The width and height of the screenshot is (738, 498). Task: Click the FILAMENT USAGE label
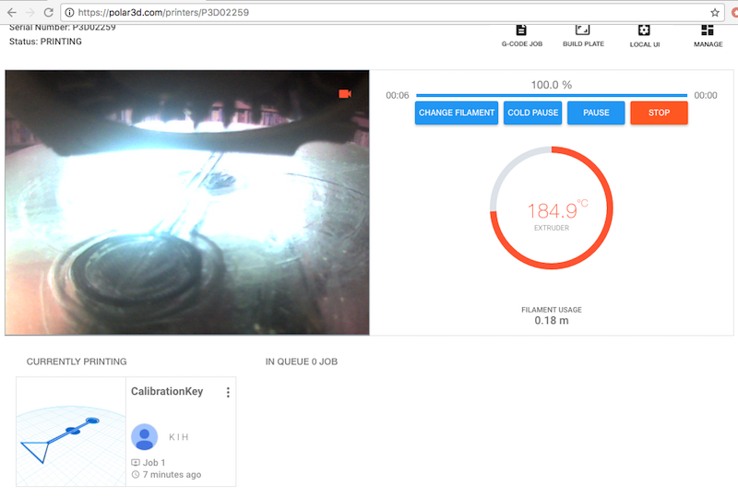552,310
